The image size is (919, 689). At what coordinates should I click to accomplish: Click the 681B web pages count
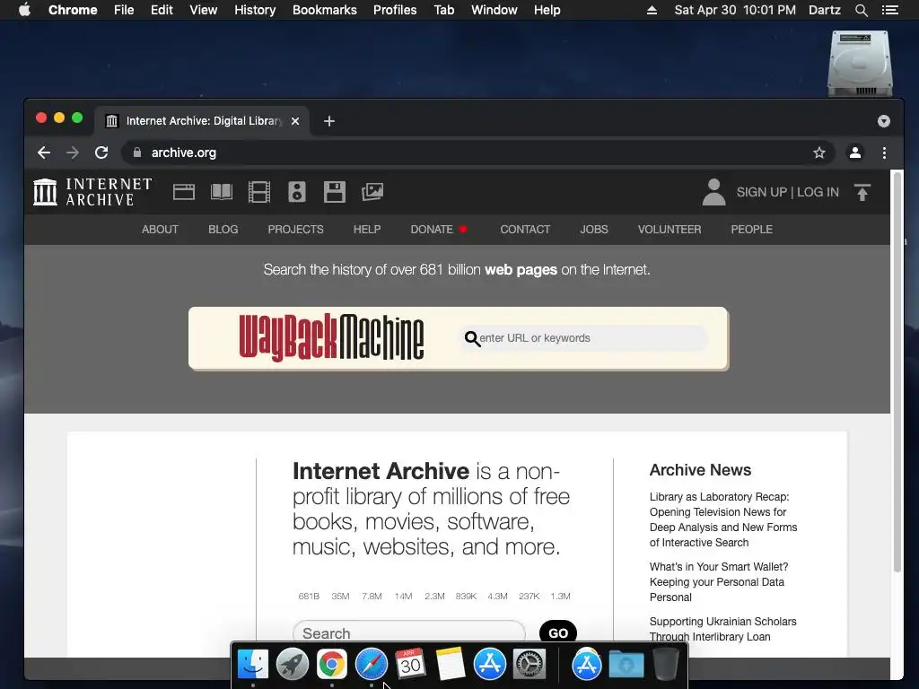pyautogui.click(x=309, y=597)
